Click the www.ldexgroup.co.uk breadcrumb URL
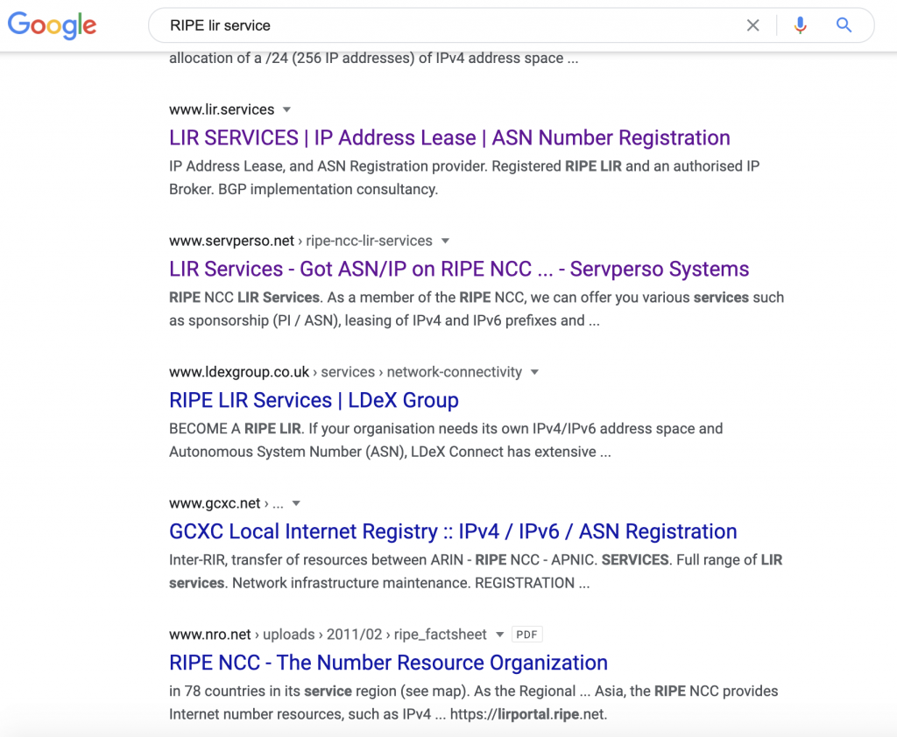The image size is (897, 737). tap(345, 372)
